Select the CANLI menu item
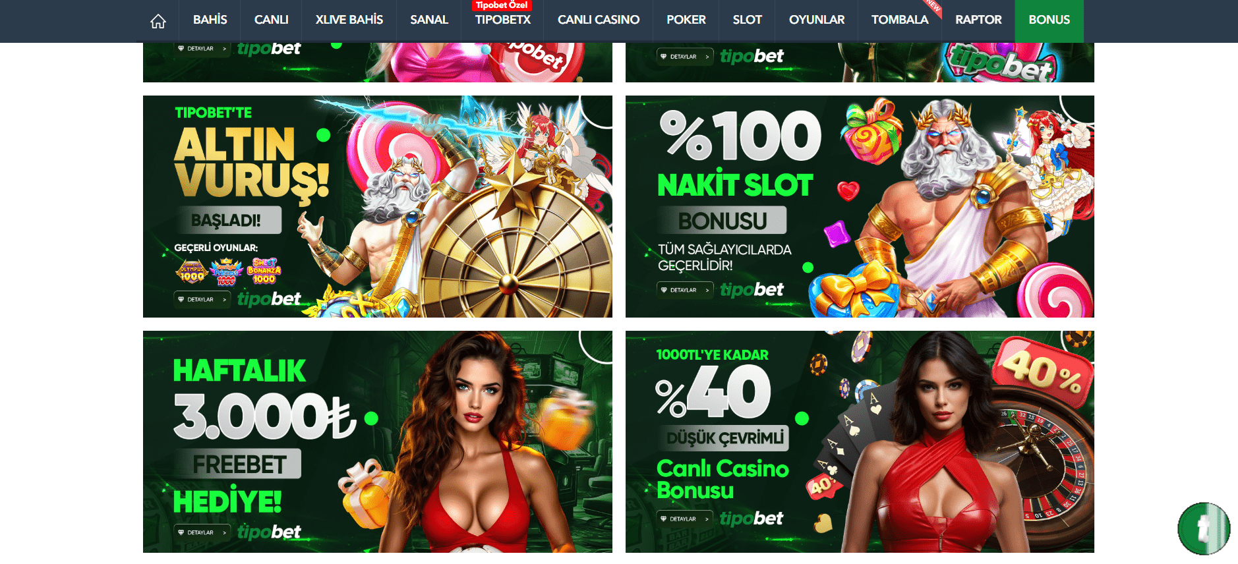Image resolution: width=1238 pixels, height=564 pixels. pos(271,20)
